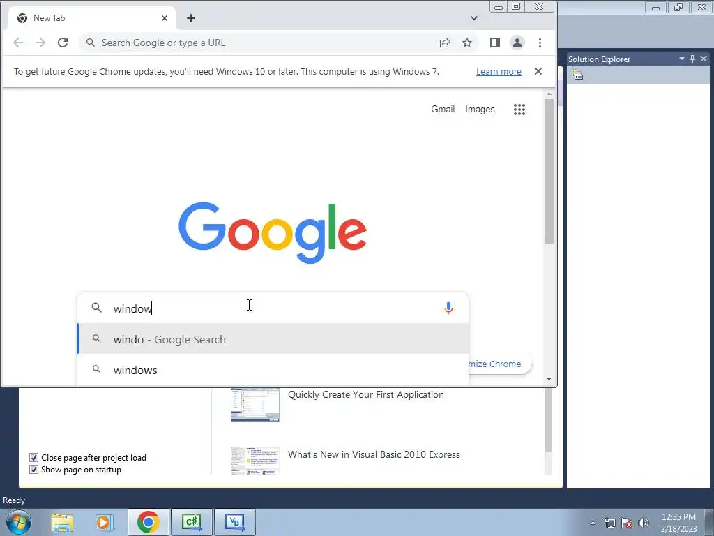The height and width of the screenshot is (536, 714).
Task: Reload the page in Chrome
Action: tap(63, 43)
